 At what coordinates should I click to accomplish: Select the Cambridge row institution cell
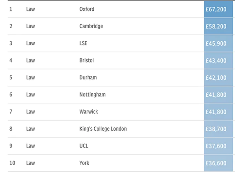[91, 26]
